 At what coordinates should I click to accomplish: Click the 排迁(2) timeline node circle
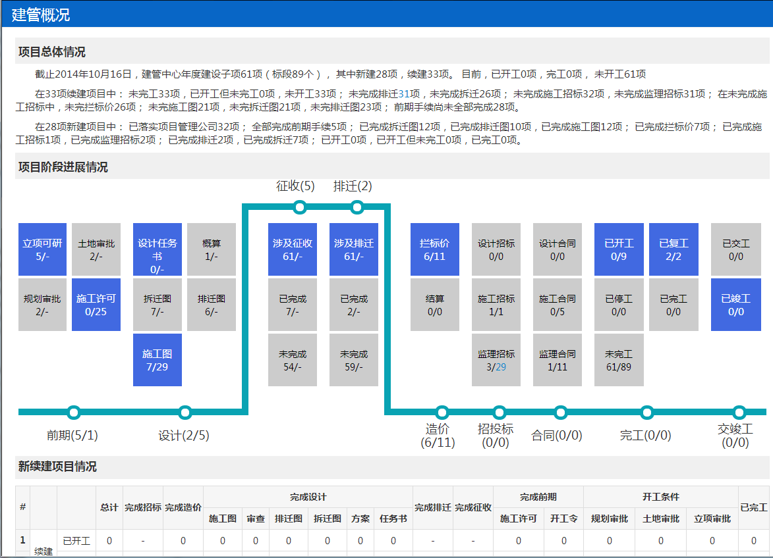coord(357,208)
